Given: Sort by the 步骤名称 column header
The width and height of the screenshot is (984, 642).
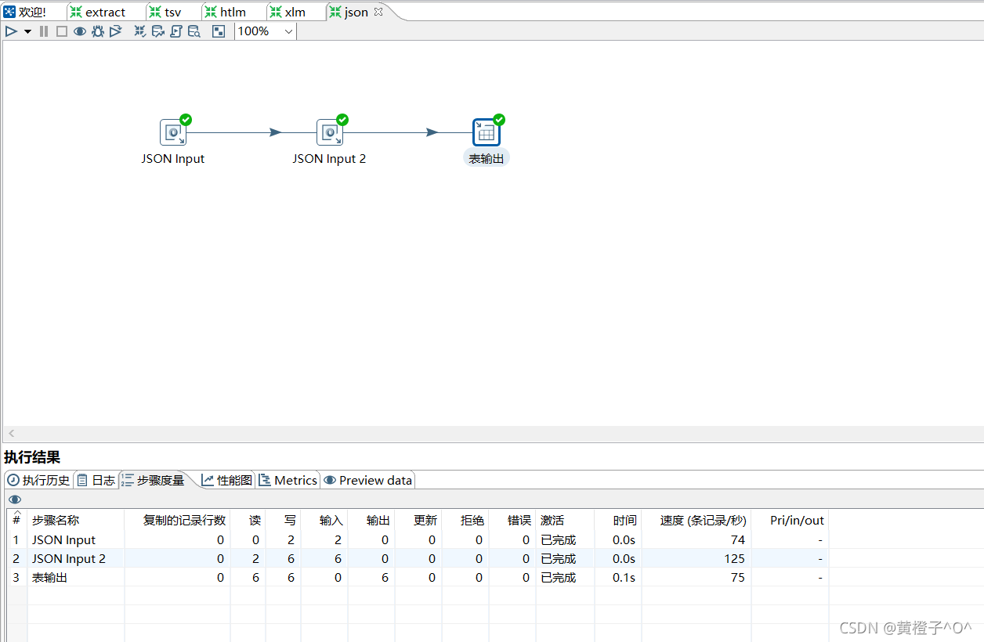Looking at the screenshot, I should [76, 520].
